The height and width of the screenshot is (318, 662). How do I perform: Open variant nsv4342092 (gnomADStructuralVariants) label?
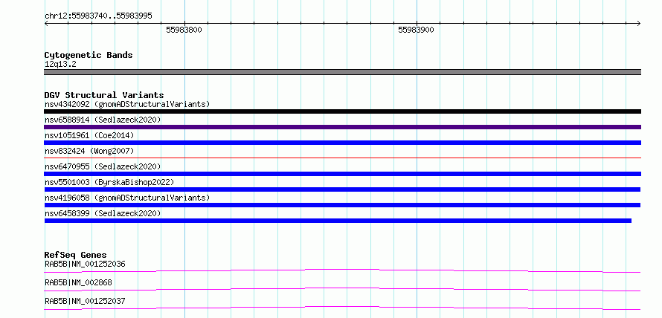click(x=127, y=104)
